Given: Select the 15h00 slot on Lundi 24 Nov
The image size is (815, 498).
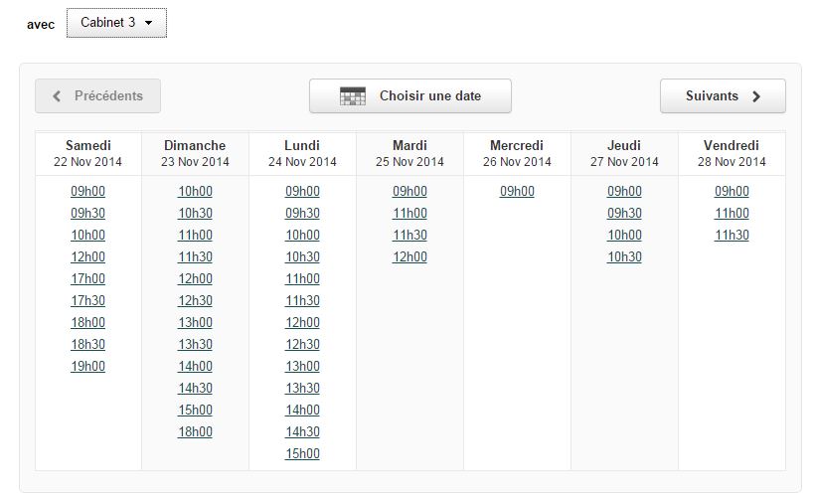Looking at the screenshot, I should tap(302, 454).
